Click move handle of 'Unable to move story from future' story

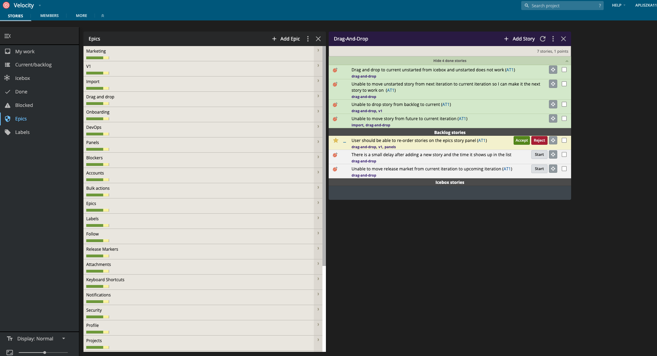[553, 118]
